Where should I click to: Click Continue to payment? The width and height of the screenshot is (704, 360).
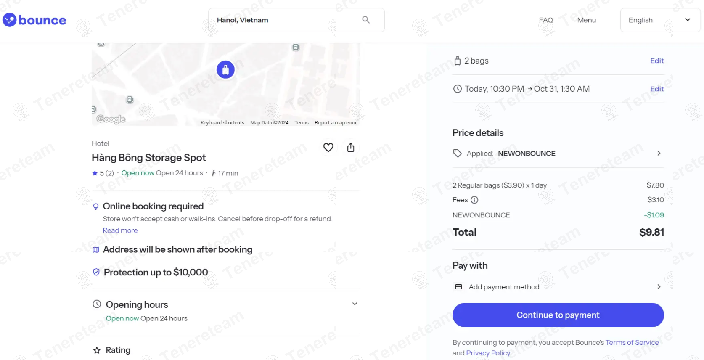click(x=558, y=315)
